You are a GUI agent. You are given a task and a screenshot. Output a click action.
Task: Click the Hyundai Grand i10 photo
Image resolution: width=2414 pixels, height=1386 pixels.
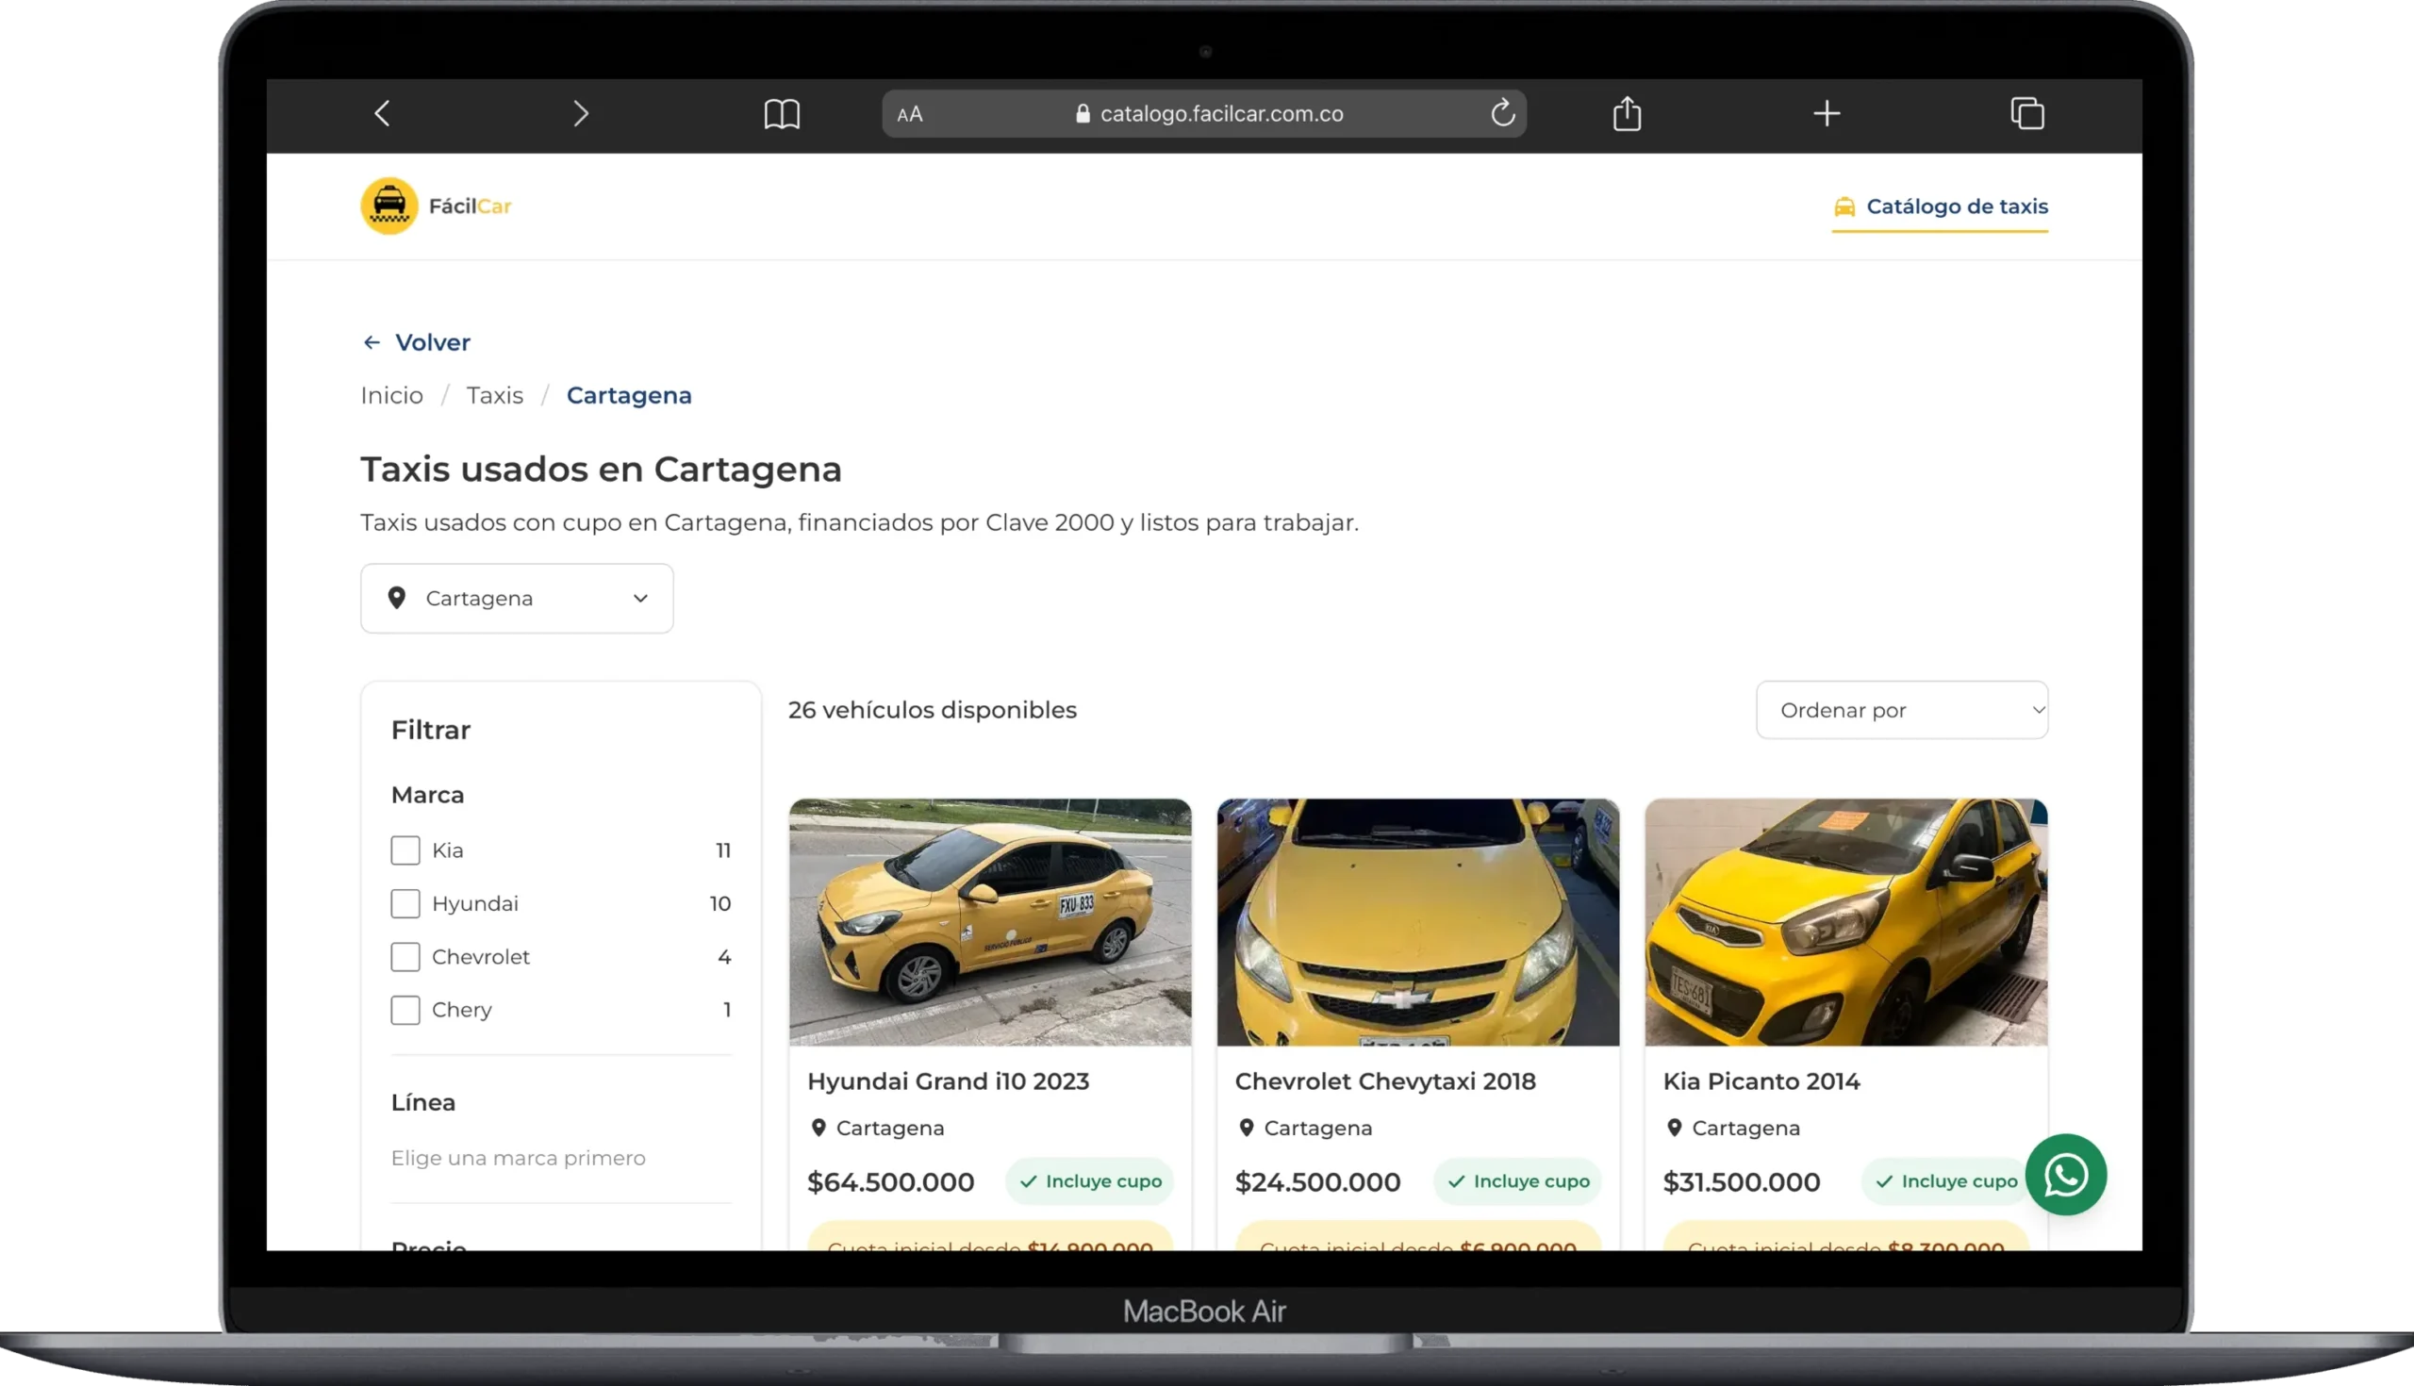point(990,921)
